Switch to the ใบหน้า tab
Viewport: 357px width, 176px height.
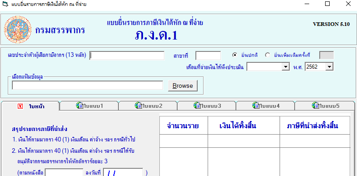[30, 106]
